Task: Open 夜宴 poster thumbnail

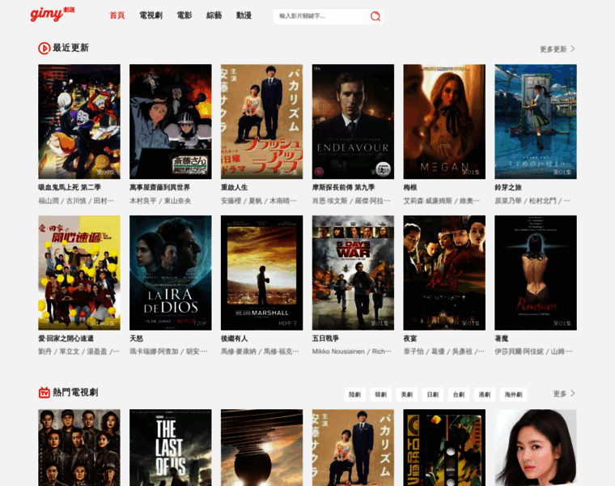Action: click(444, 272)
